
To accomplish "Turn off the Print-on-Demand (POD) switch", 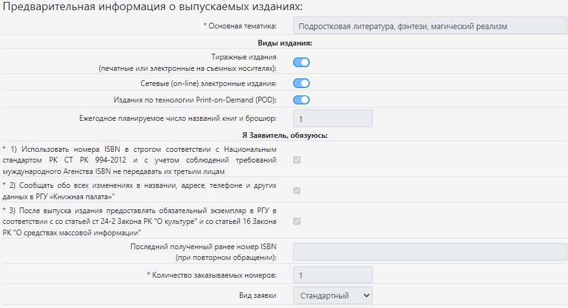I will pyautogui.click(x=301, y=100).
